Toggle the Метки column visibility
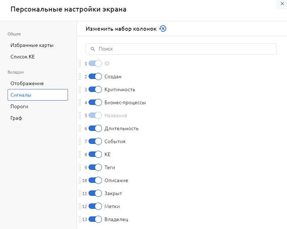The width and height of the screenshot is (287, 229). click(95, 206)
